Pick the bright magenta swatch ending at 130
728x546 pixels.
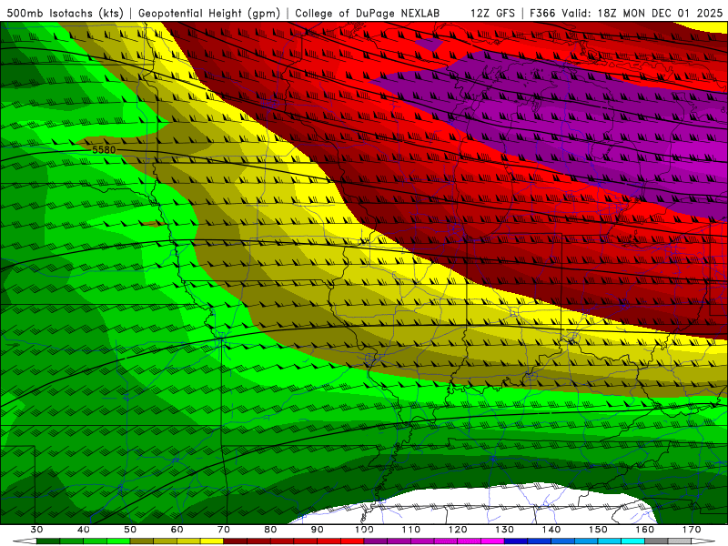[492, 541]
